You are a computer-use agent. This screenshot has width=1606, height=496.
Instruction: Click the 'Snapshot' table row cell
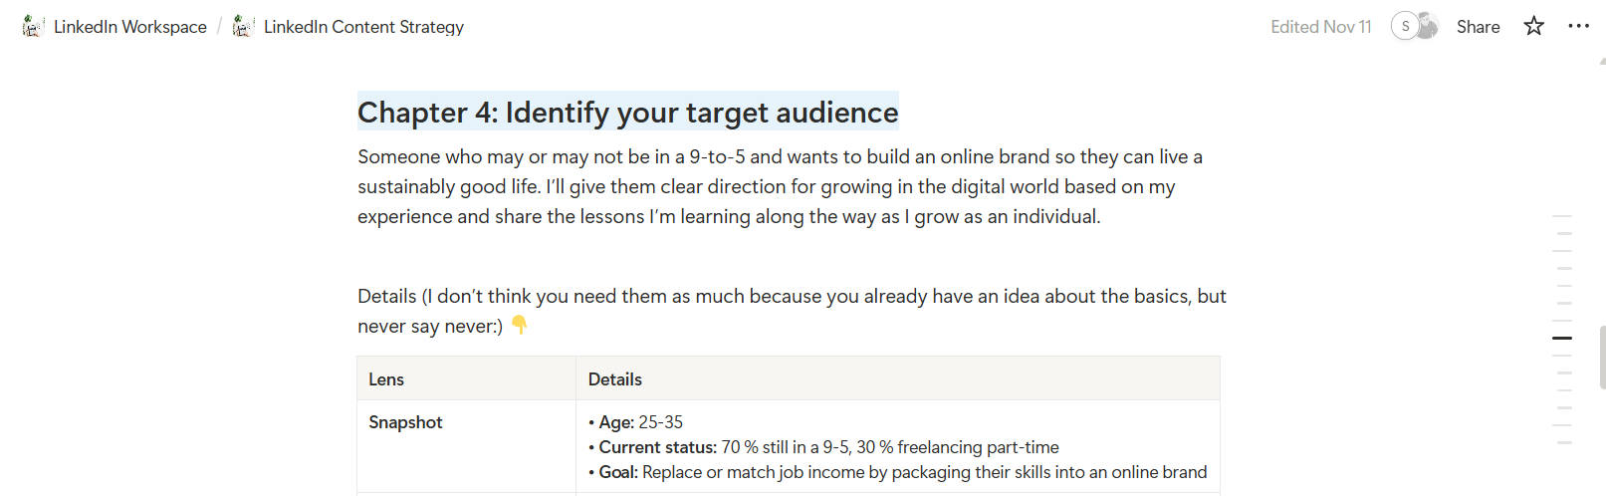[467, 446]
